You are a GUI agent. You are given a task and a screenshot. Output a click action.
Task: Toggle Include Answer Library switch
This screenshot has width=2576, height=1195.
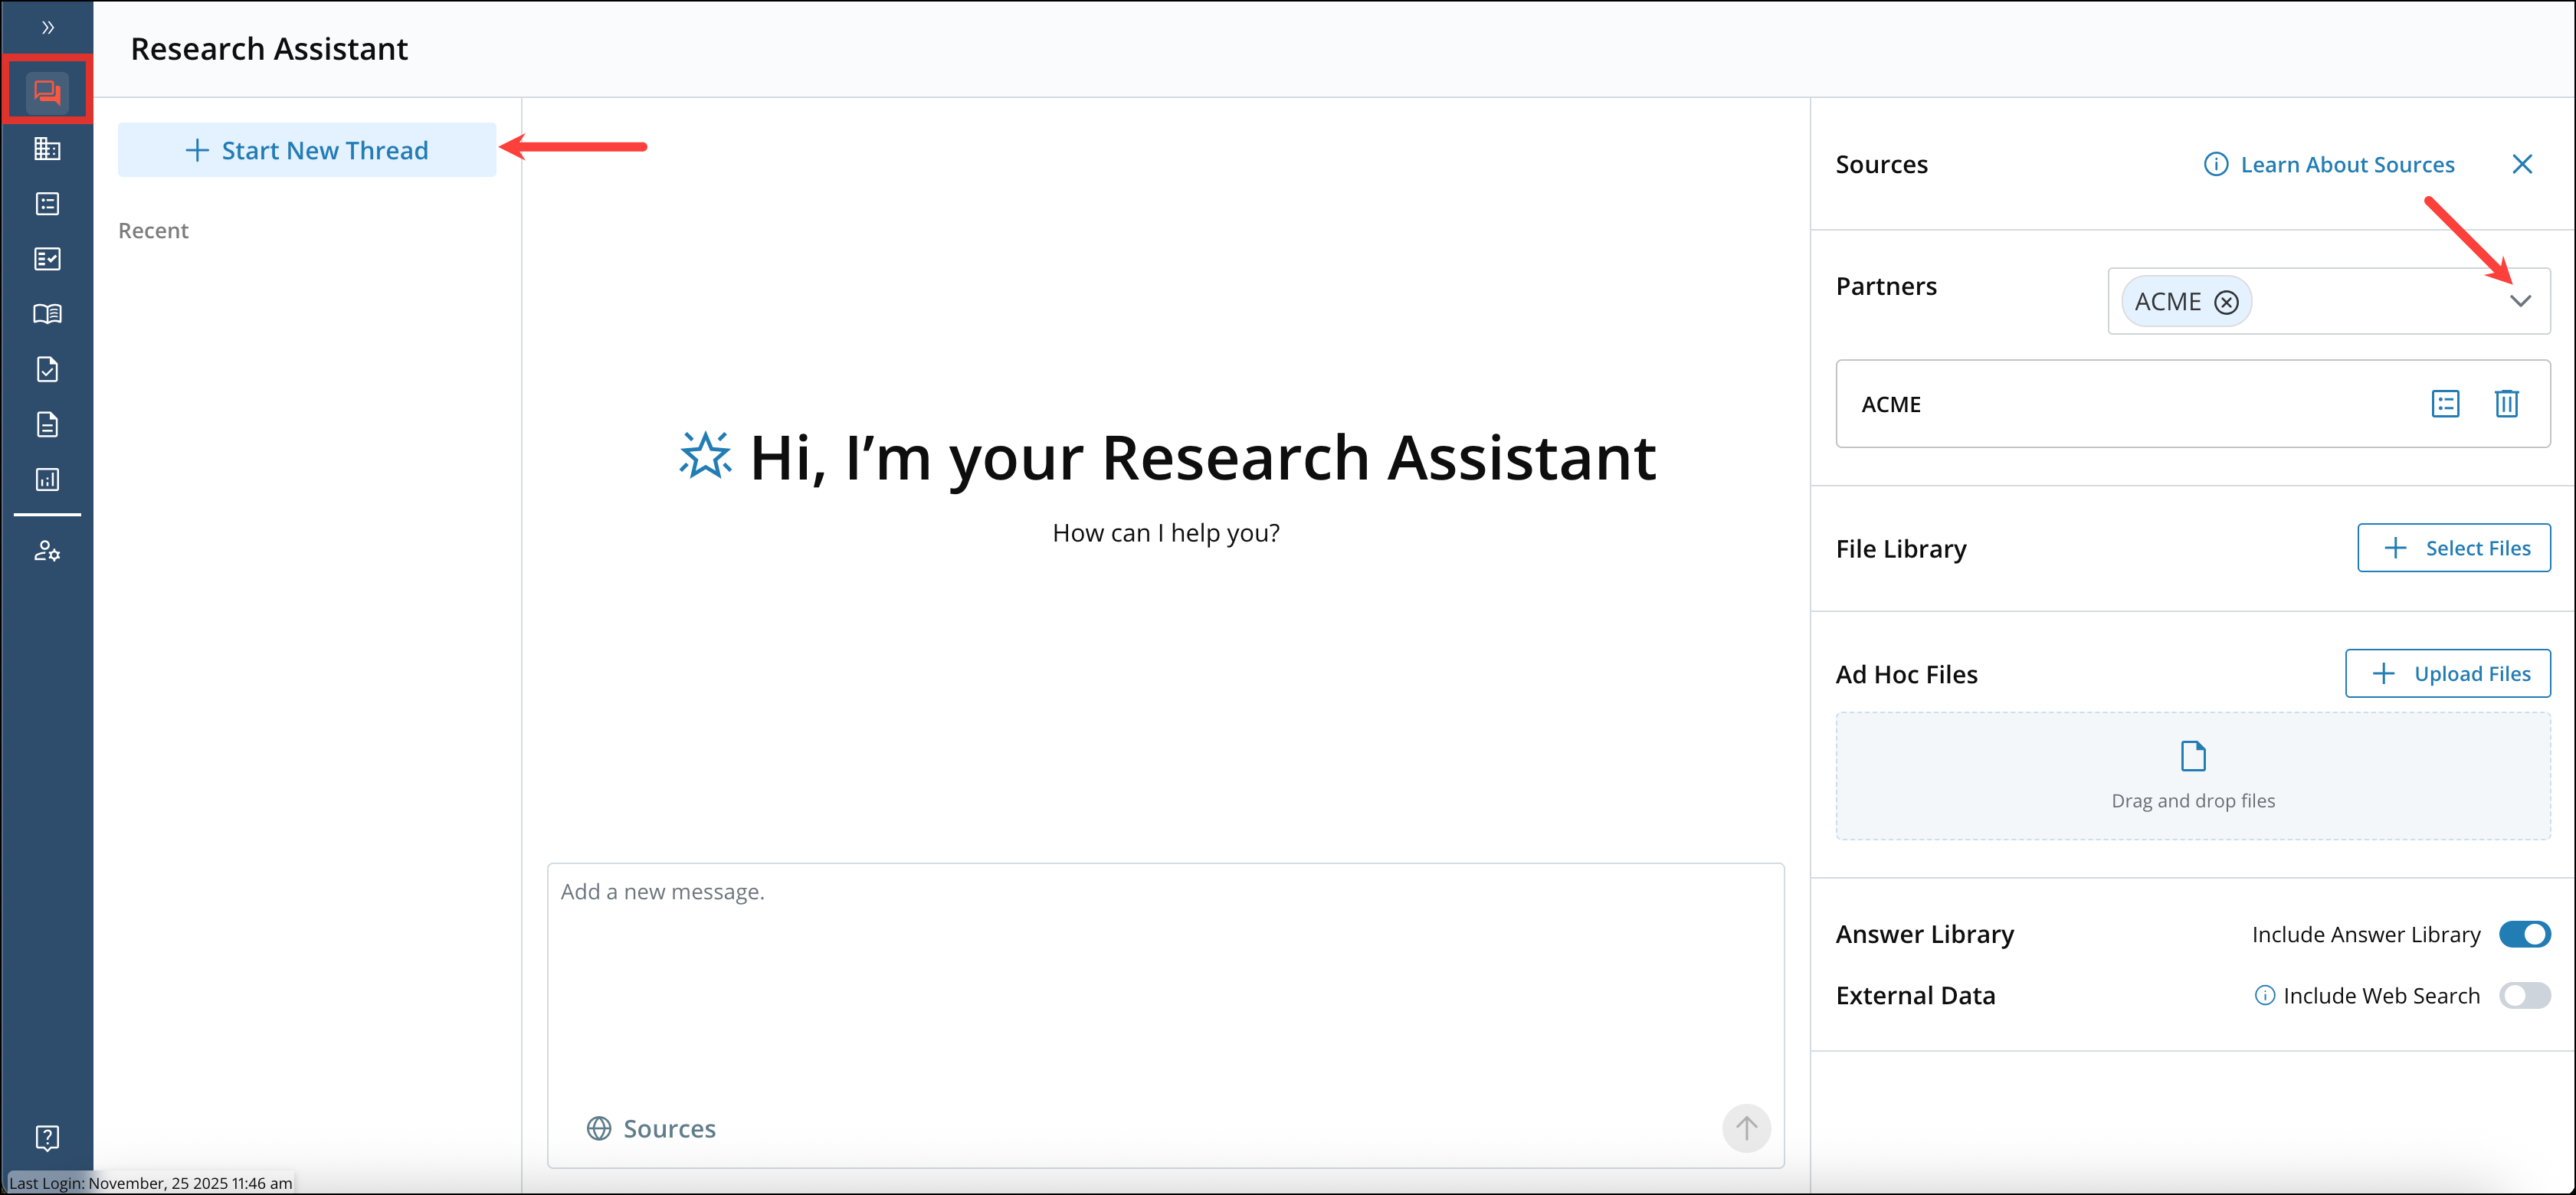(x=2524, y=934)
